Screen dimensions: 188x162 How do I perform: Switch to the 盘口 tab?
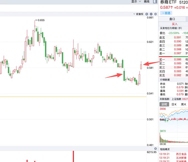point(172,19)
